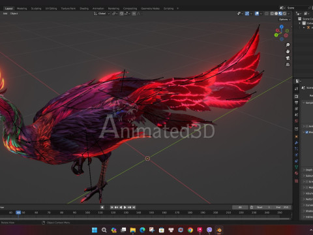
Task: Open the transform pivot point dropdown
Action: [115, 14]
